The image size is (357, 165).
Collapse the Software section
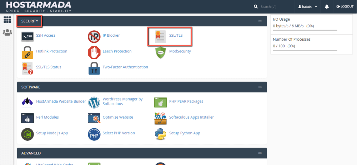pos(260,87)
